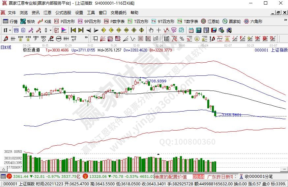Image resolution: width=288 pixels, height=187 pixels.
Task: Open the 公式选股 menu
Action: point(63,13)
